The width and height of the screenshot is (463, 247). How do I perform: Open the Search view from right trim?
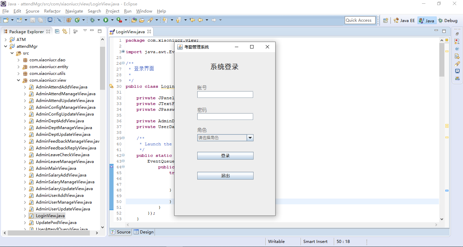(457, 63)
